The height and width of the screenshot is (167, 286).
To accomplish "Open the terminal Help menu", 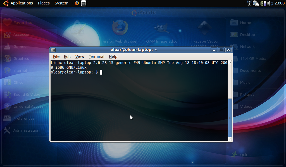I will [x=113, y=57].
